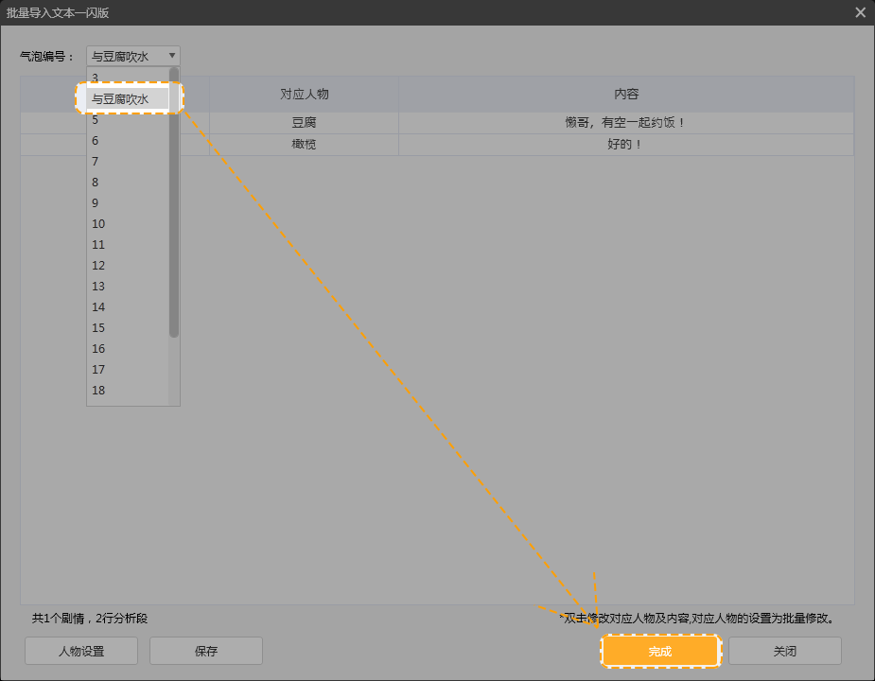Choose item 5 from the dropdown list
The image size is (875, 681).
pos(96,120)
